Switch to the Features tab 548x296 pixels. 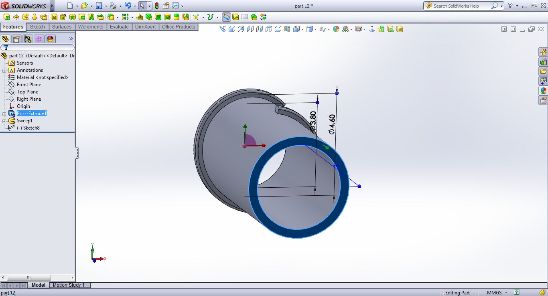pos(13,27)
